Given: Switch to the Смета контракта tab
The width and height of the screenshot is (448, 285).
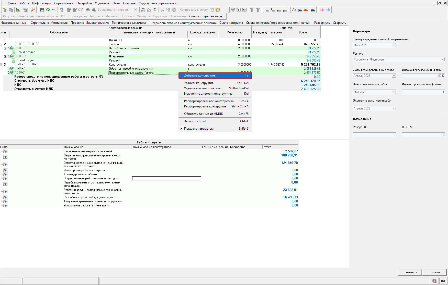Looking at the screenshot, I should [231, 23].
